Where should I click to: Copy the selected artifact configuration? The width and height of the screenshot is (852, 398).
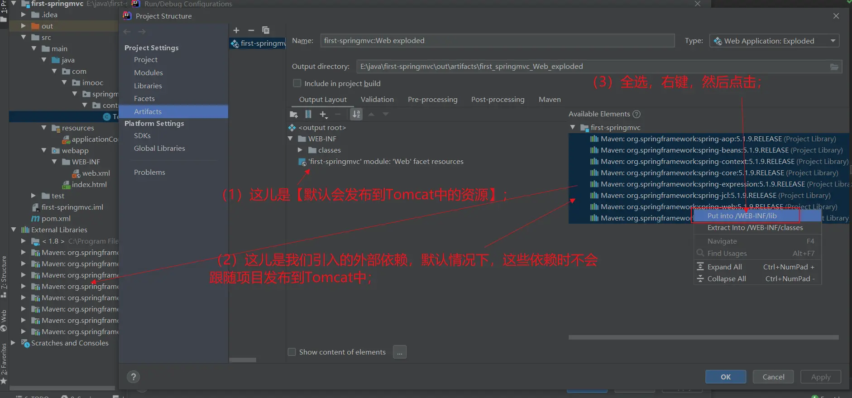point(266,30)
